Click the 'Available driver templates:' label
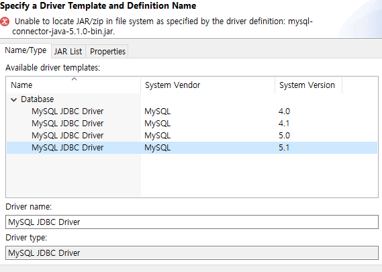382x272 pixels. tap(52, 68)
